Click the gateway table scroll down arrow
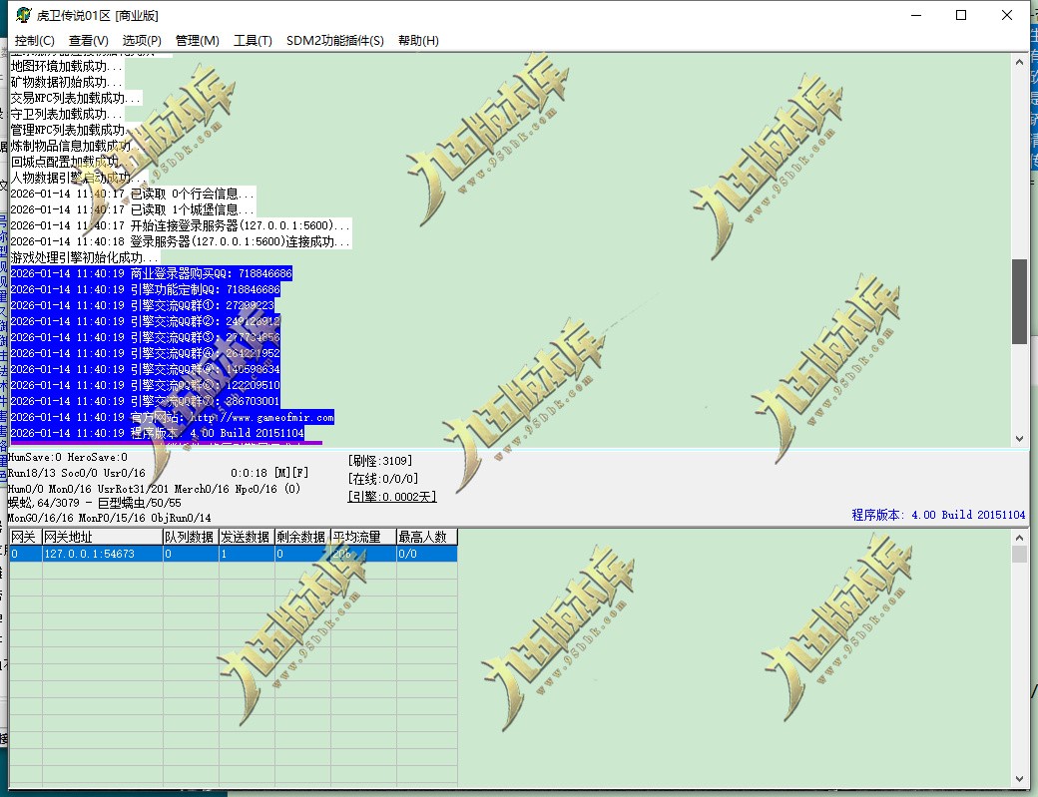 pos(1019,779)
